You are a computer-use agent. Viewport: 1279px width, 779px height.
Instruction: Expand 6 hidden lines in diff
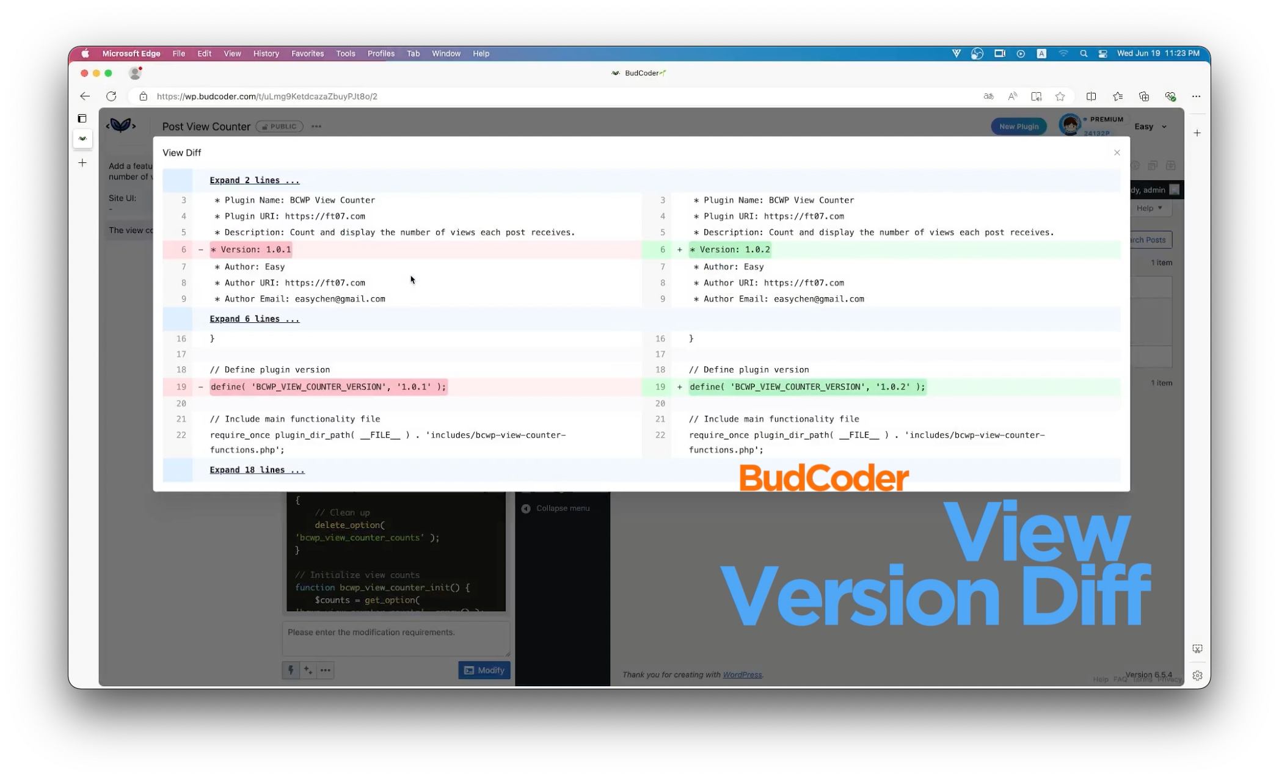pyautogui.click(x=254, y=319)
